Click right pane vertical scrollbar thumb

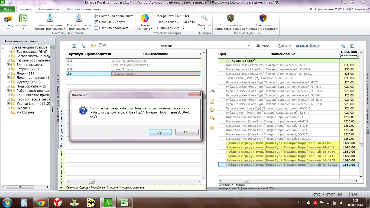click(361, 145)
